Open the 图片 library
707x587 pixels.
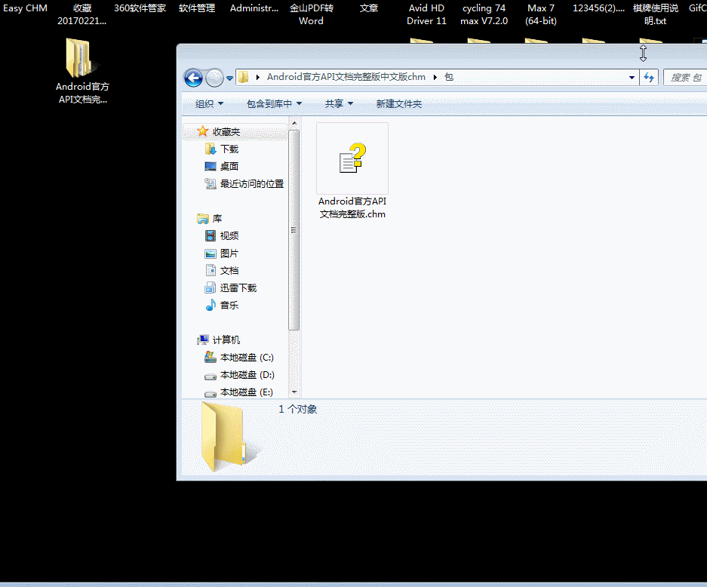tap(229, 254)
